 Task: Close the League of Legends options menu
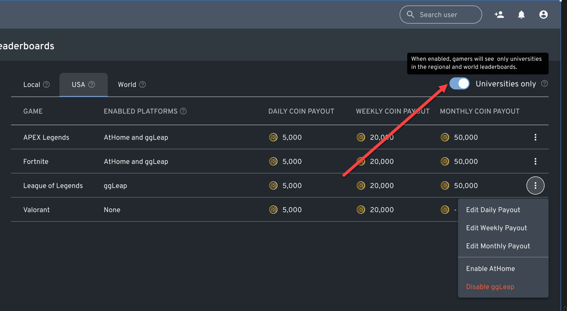(535, 185)
